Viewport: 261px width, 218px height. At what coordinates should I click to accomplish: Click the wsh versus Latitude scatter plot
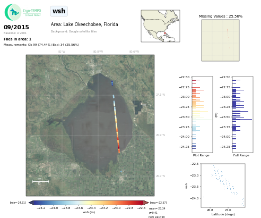pos(223,185)
